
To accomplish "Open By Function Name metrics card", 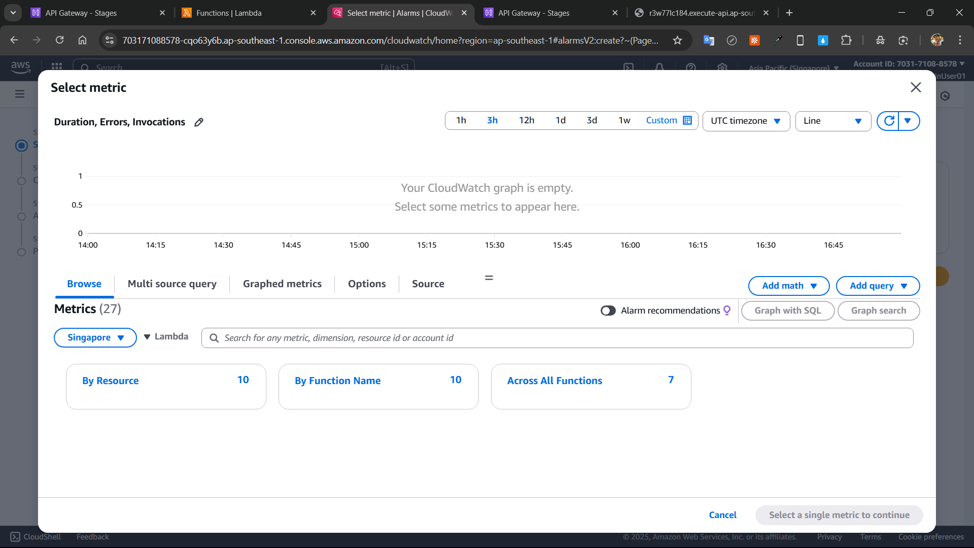I will point(378,386).
